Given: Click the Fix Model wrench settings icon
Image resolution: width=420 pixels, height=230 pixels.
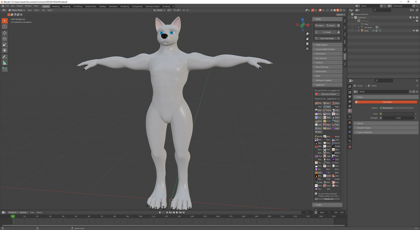Looking at the screenshot, I should pyautogui.click(x=339, y=32).
